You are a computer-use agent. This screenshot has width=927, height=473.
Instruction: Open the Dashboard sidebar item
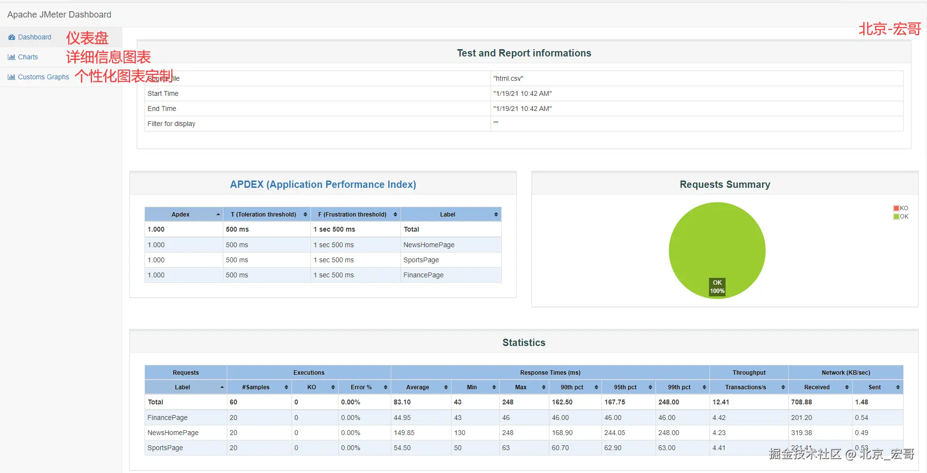30,37
